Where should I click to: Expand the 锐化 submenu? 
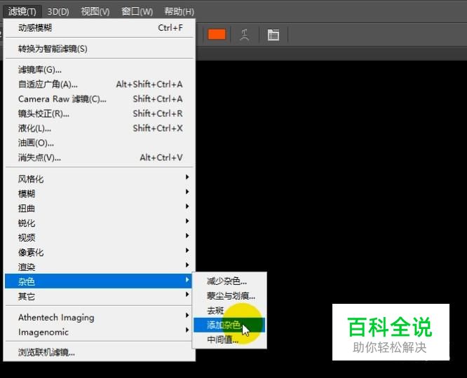100,223
